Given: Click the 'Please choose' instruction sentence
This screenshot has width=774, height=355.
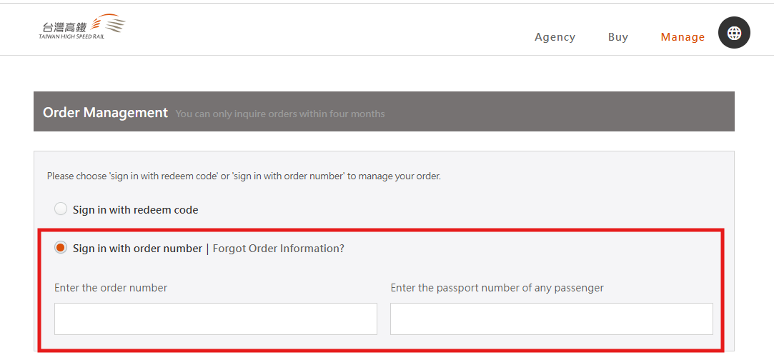Looking at the screenshot, I should (x=244, y=176).
